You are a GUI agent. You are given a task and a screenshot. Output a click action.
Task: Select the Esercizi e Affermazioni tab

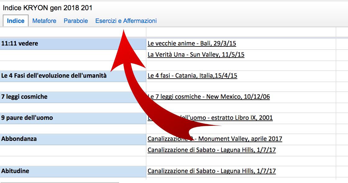click(x=126, y=21)
